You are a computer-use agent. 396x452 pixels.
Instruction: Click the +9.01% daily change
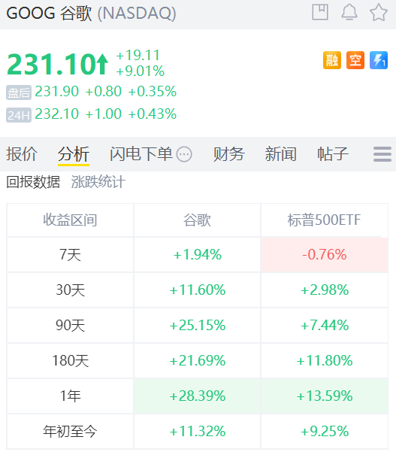point(141,71)
